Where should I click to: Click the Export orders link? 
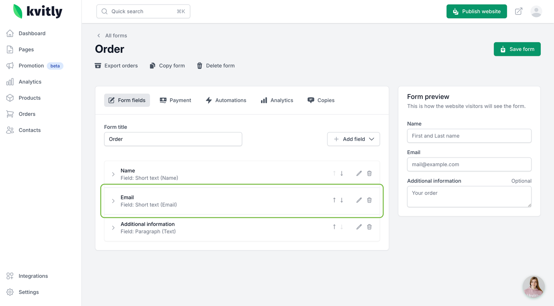[x=116, y=66]
